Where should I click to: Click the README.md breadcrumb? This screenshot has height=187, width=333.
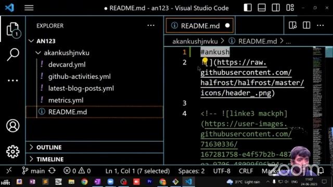pos(258,41)
